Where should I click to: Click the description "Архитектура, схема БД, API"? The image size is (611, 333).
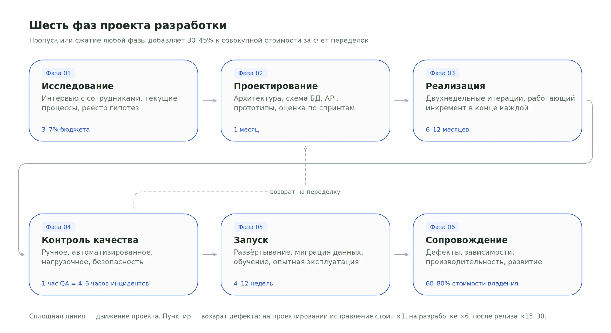pyautogui.click(x=294, y=103)
